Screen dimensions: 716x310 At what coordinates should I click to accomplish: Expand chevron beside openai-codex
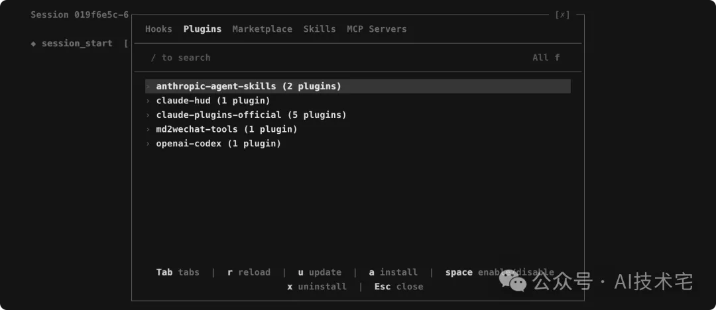tap(148, 144)
